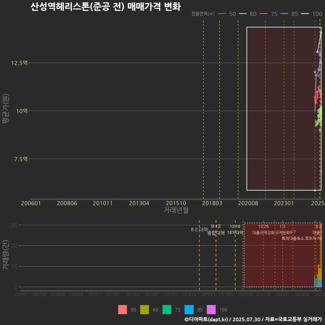Click the highest 100㎡ data point
The width and height of the screenshot is (325, 325).
click(321, 32)
